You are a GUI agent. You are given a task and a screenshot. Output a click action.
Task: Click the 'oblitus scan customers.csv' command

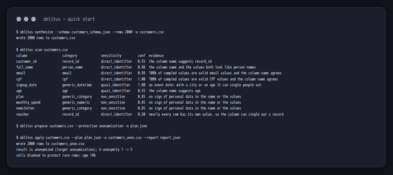coord(42,50)
